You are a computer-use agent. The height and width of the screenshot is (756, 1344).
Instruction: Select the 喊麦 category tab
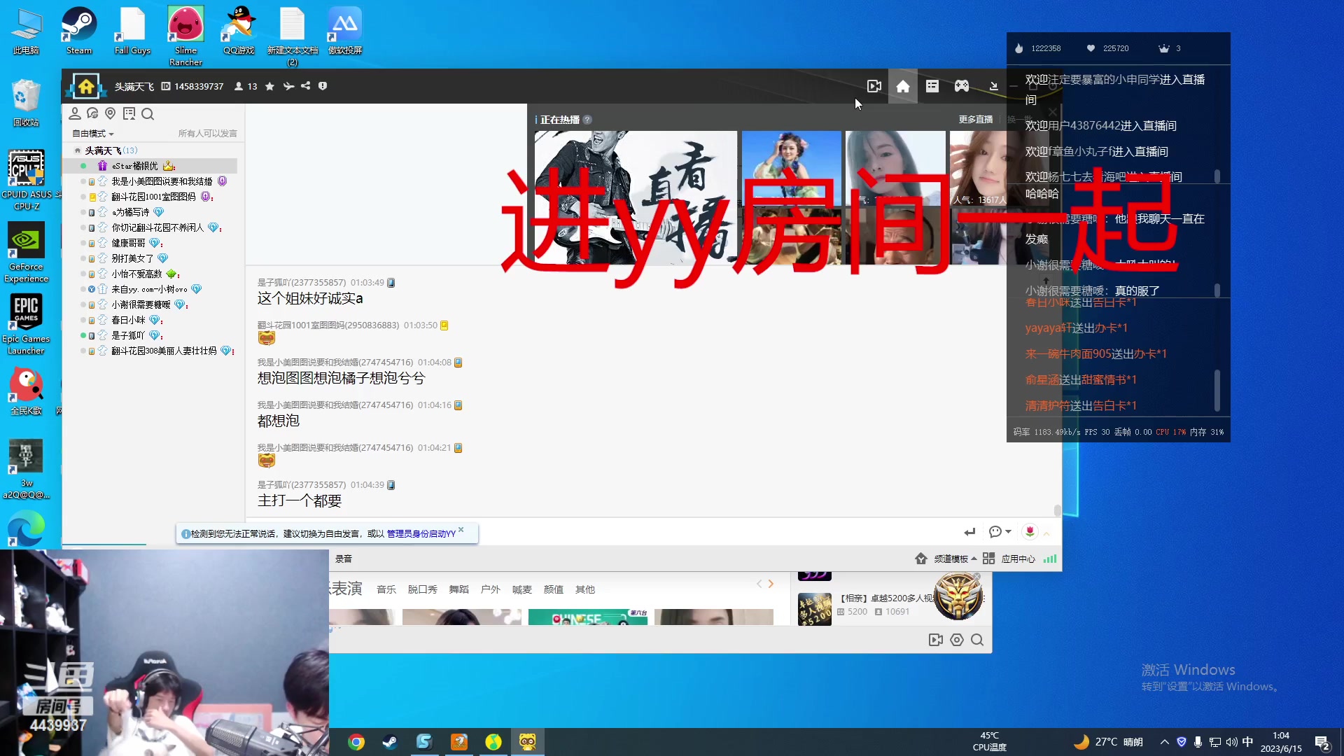click(522, 589)
